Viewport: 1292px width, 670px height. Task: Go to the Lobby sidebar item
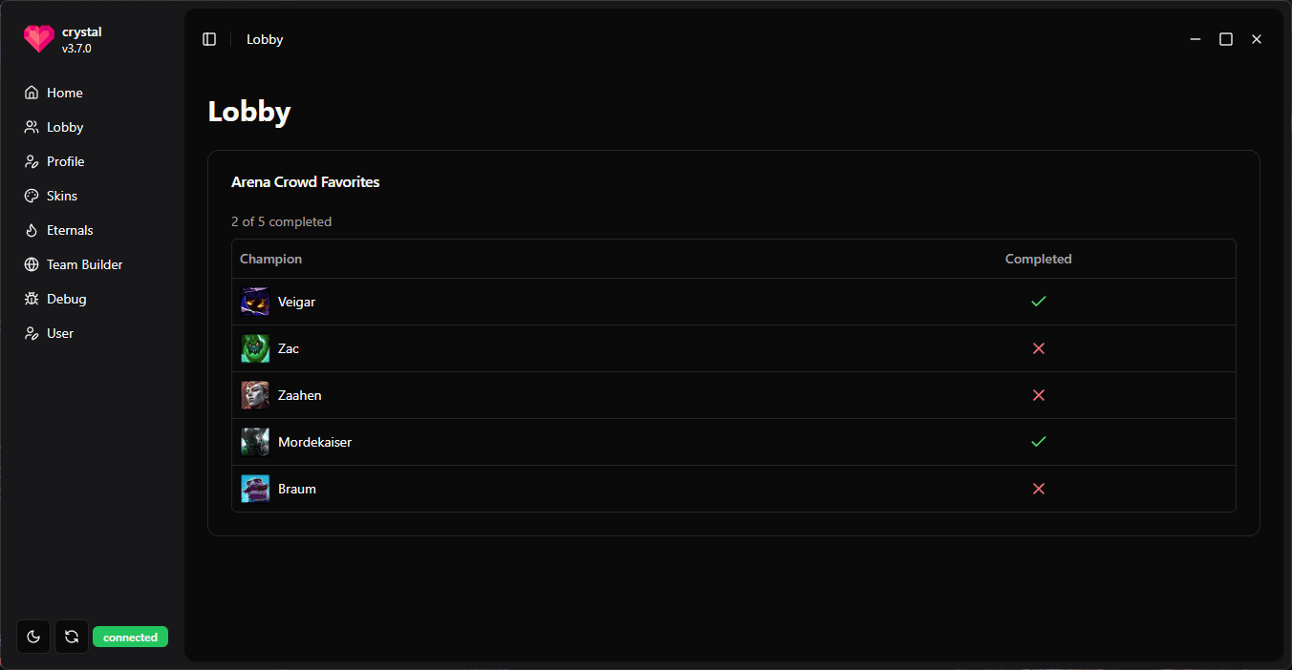coord(65,127)
